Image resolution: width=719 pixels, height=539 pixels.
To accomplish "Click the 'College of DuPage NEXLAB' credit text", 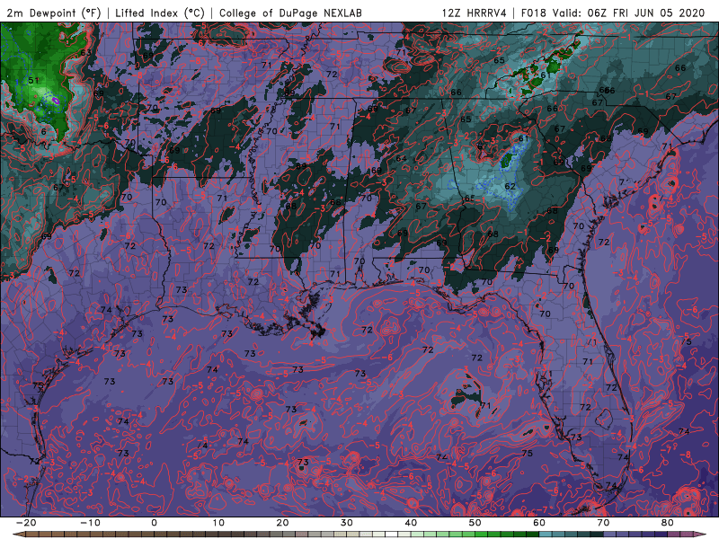I will pos(290,13).
